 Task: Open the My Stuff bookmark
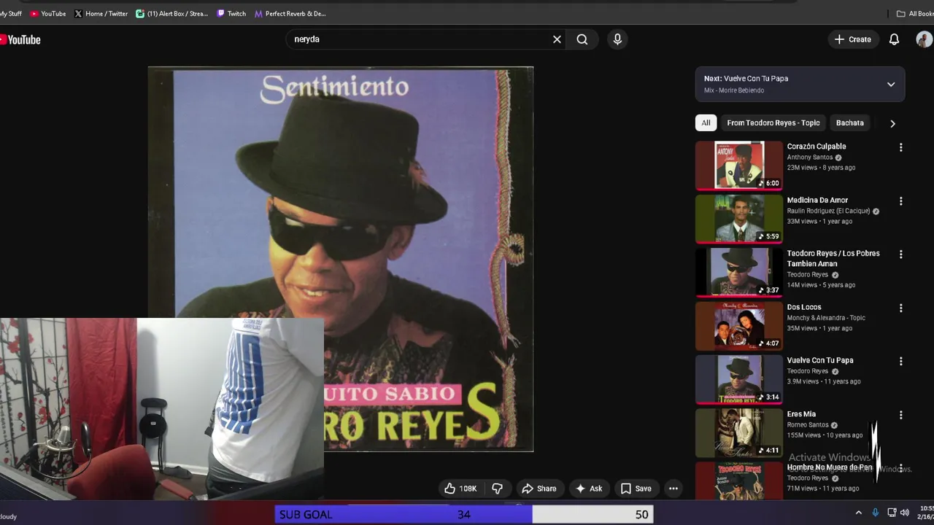[11, 13]
